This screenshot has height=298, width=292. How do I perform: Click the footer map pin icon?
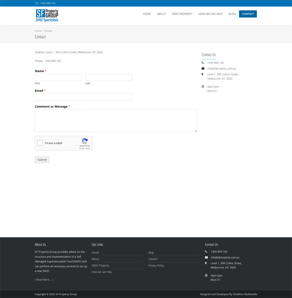click(x=206, y=263)
